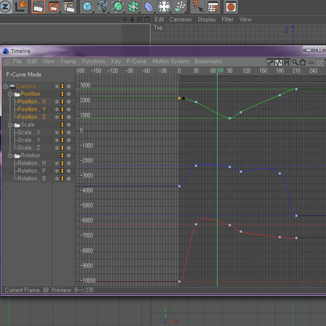326x326 pixels.
Task: Add a Cube primitive object
Action: click(x=87, y=7)
